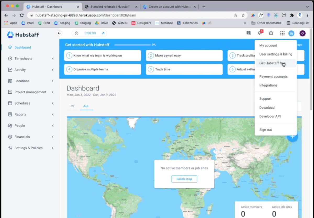Viewport: 314px width, 218px height.
Task: Click the blue organization icon next to avatar
Action: [291, 33]
